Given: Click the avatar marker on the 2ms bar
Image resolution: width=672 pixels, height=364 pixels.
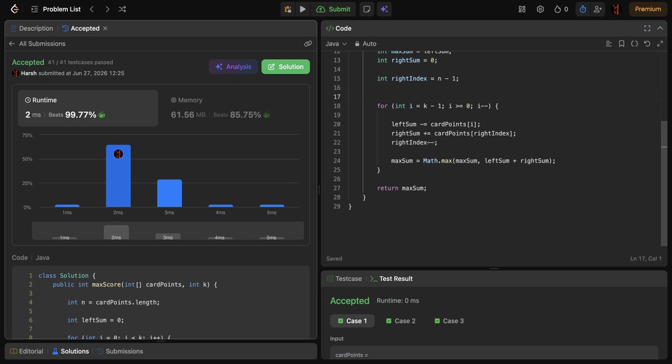Looking at the screenshot, I should click(118, 154).
